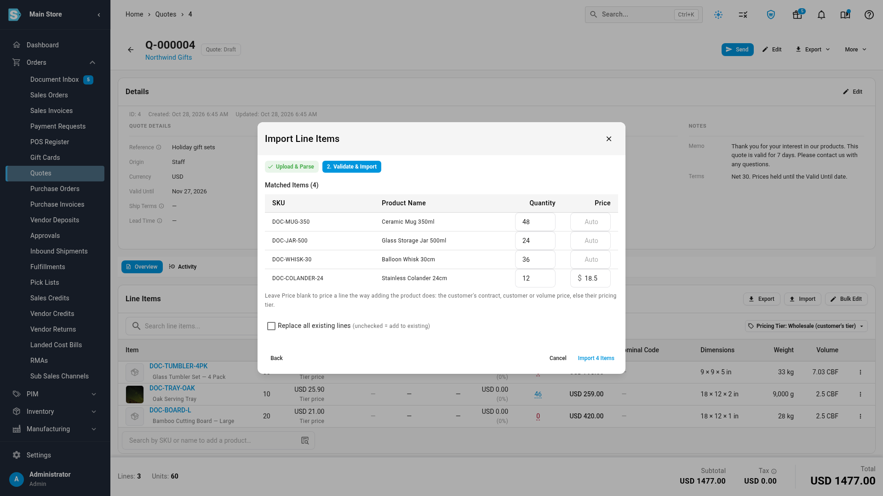This screenshot has height=496, width=883.
Task: Select the Validate & Import step
Action: tap(352, 167)
